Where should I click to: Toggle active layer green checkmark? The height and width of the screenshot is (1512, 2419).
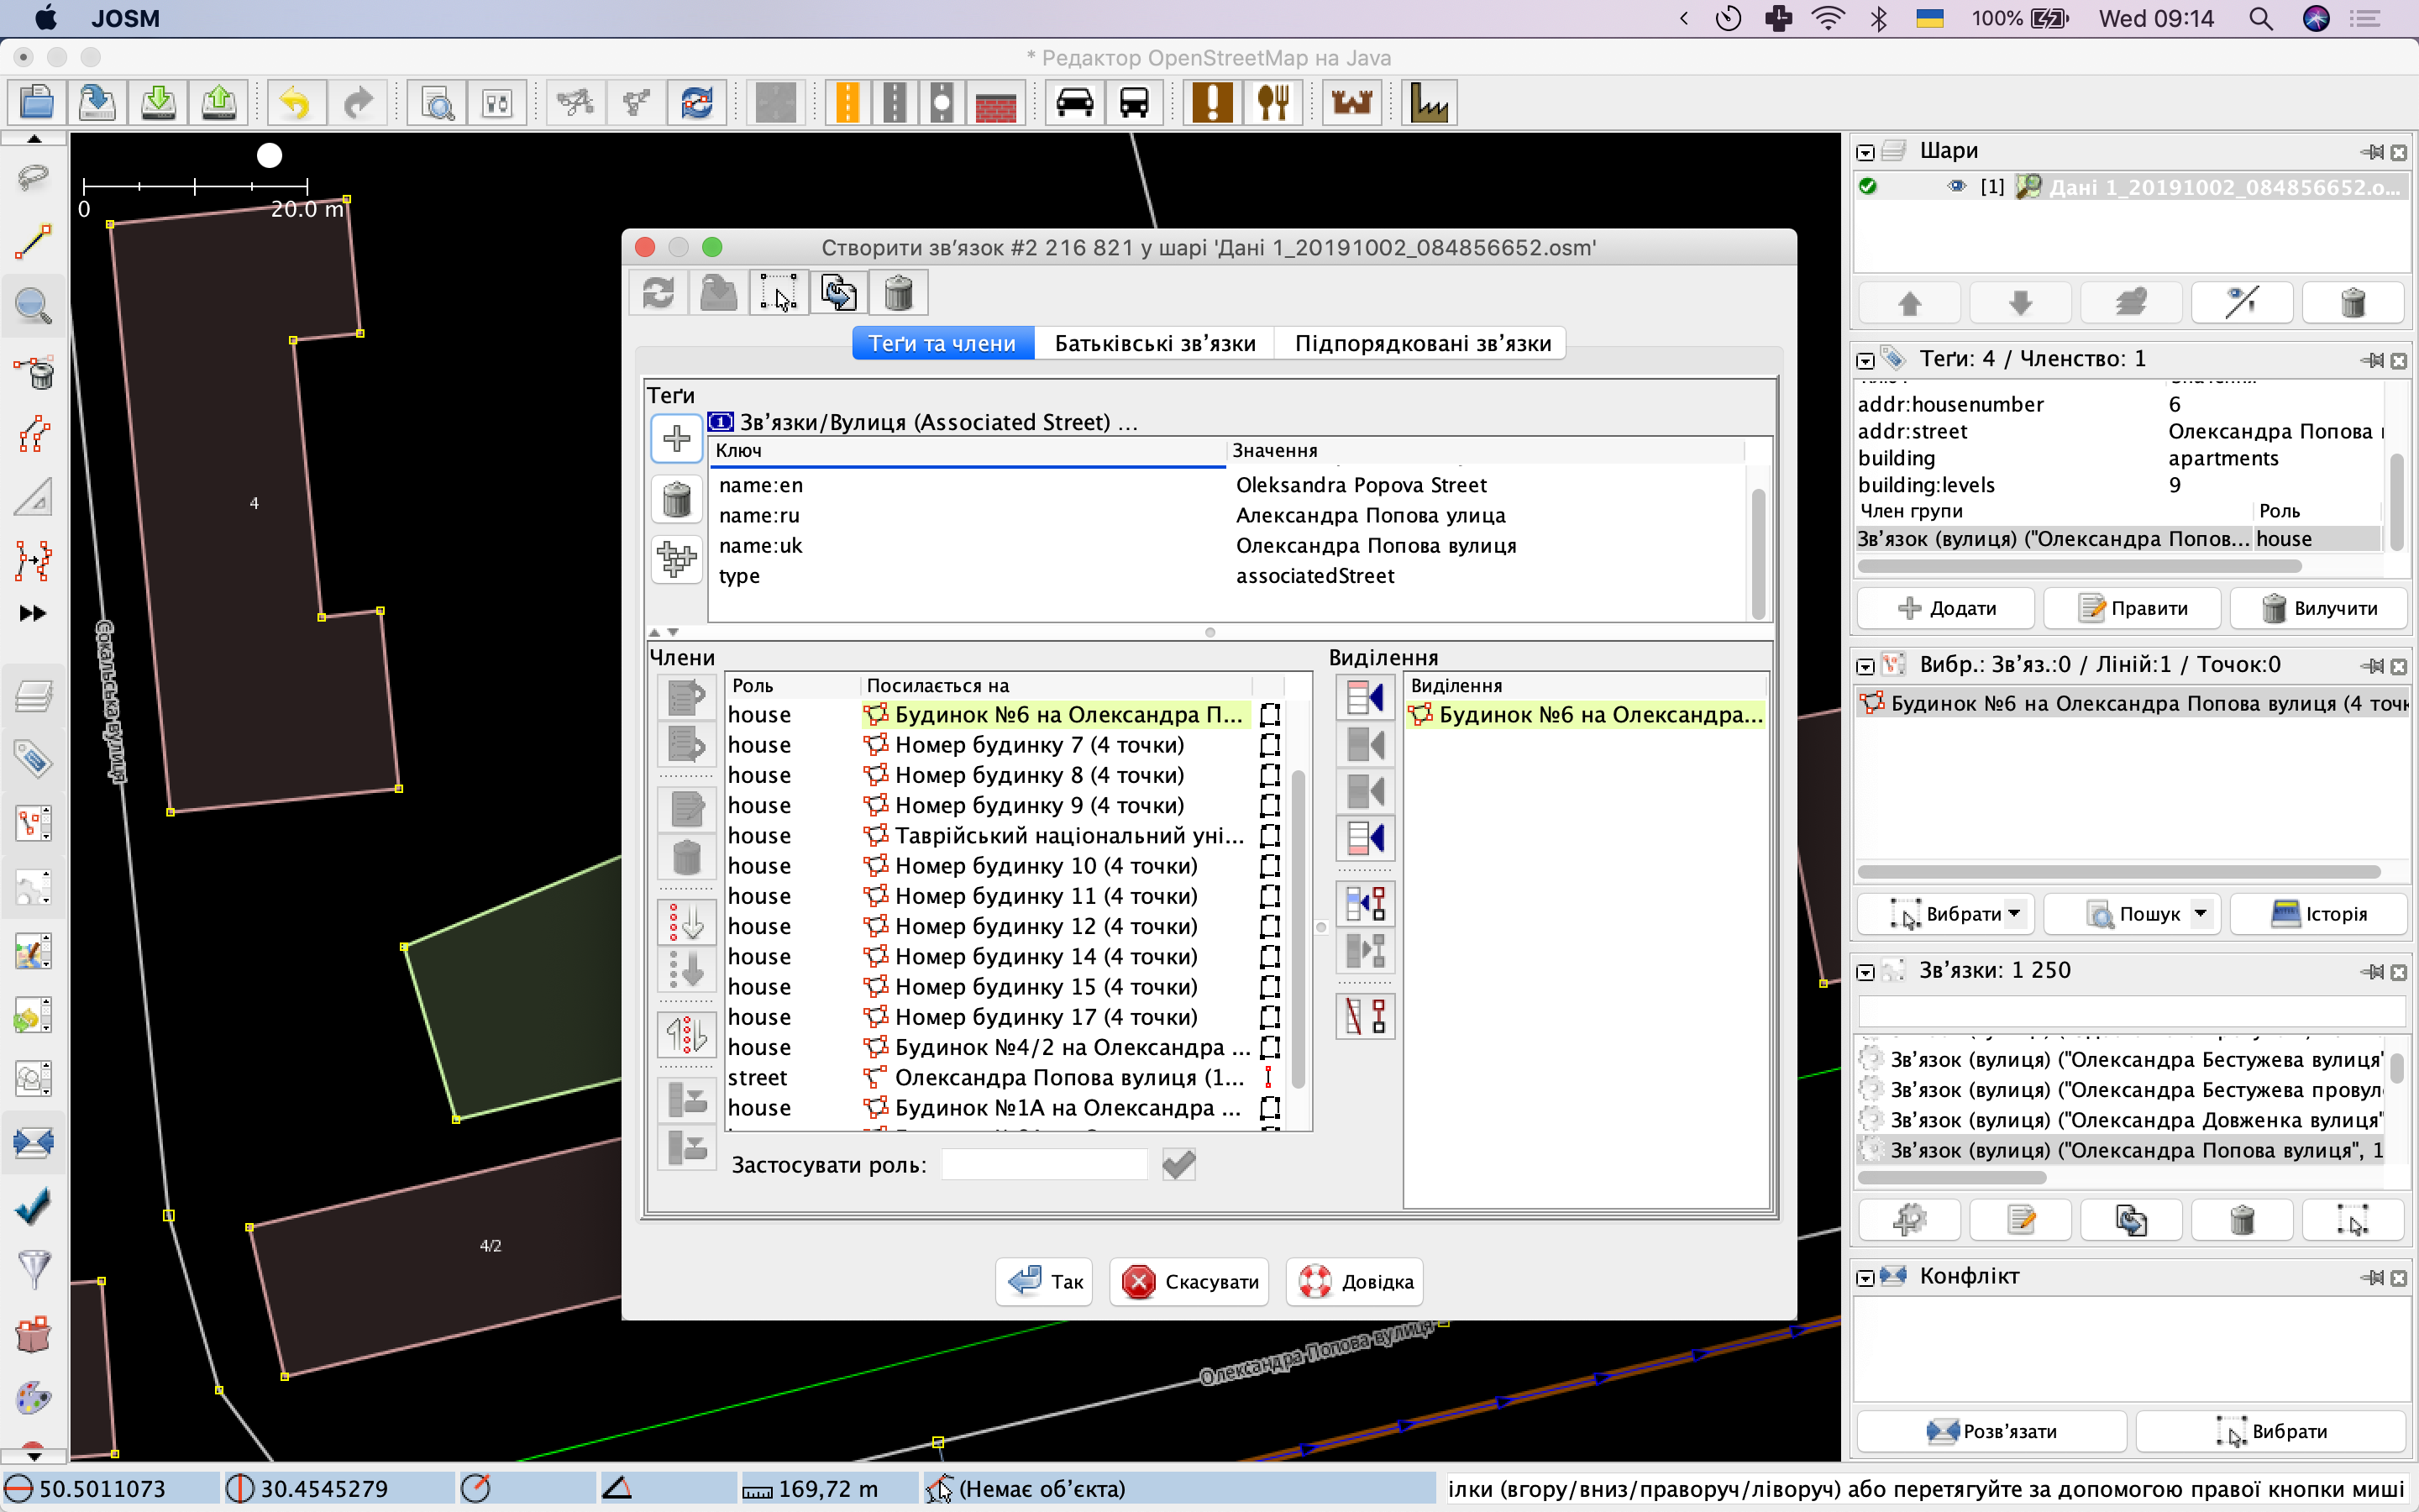pos(1867,186)
